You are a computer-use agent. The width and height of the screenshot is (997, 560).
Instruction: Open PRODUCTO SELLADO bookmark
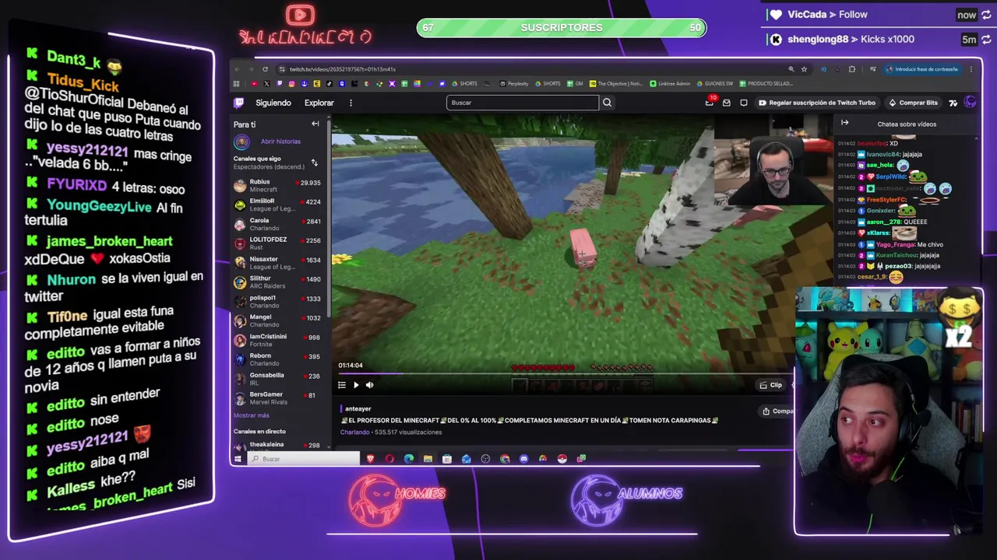766,84
